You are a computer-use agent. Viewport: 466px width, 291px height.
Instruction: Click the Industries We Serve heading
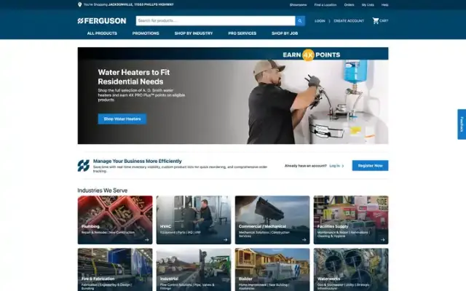[103, 191]
